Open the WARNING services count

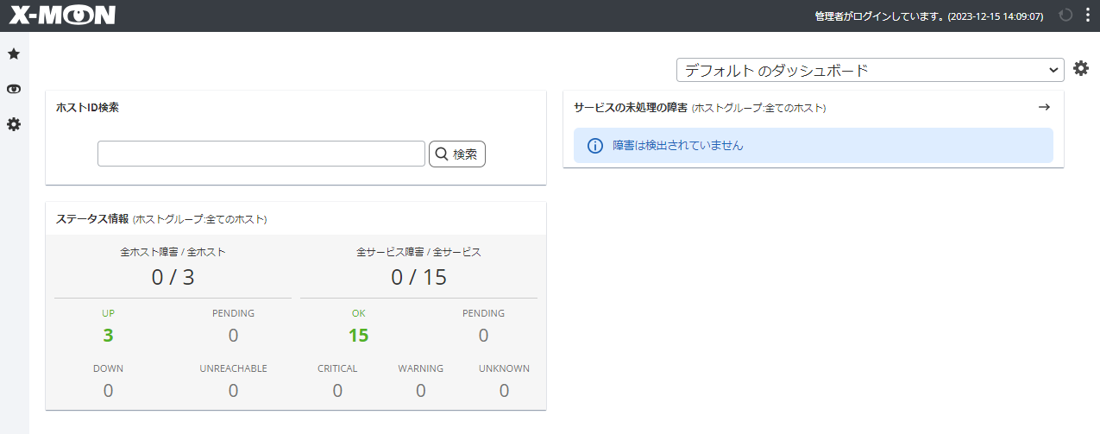(x=420, y=391)
